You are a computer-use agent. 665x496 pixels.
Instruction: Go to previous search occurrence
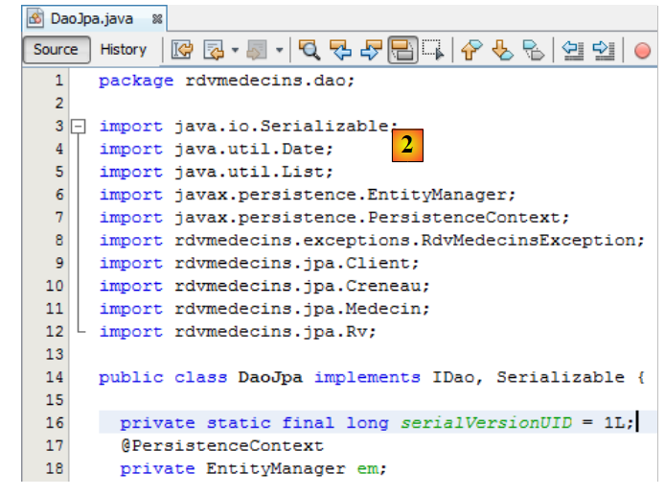pos(340,51)
